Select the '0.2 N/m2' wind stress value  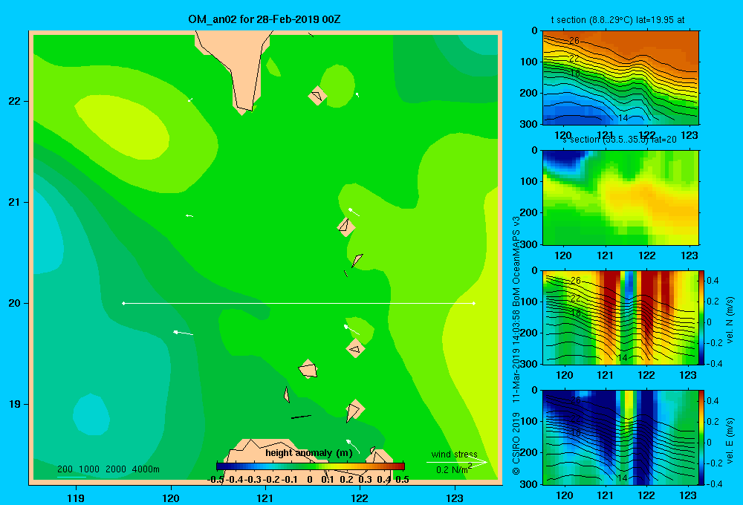point(454,469)
